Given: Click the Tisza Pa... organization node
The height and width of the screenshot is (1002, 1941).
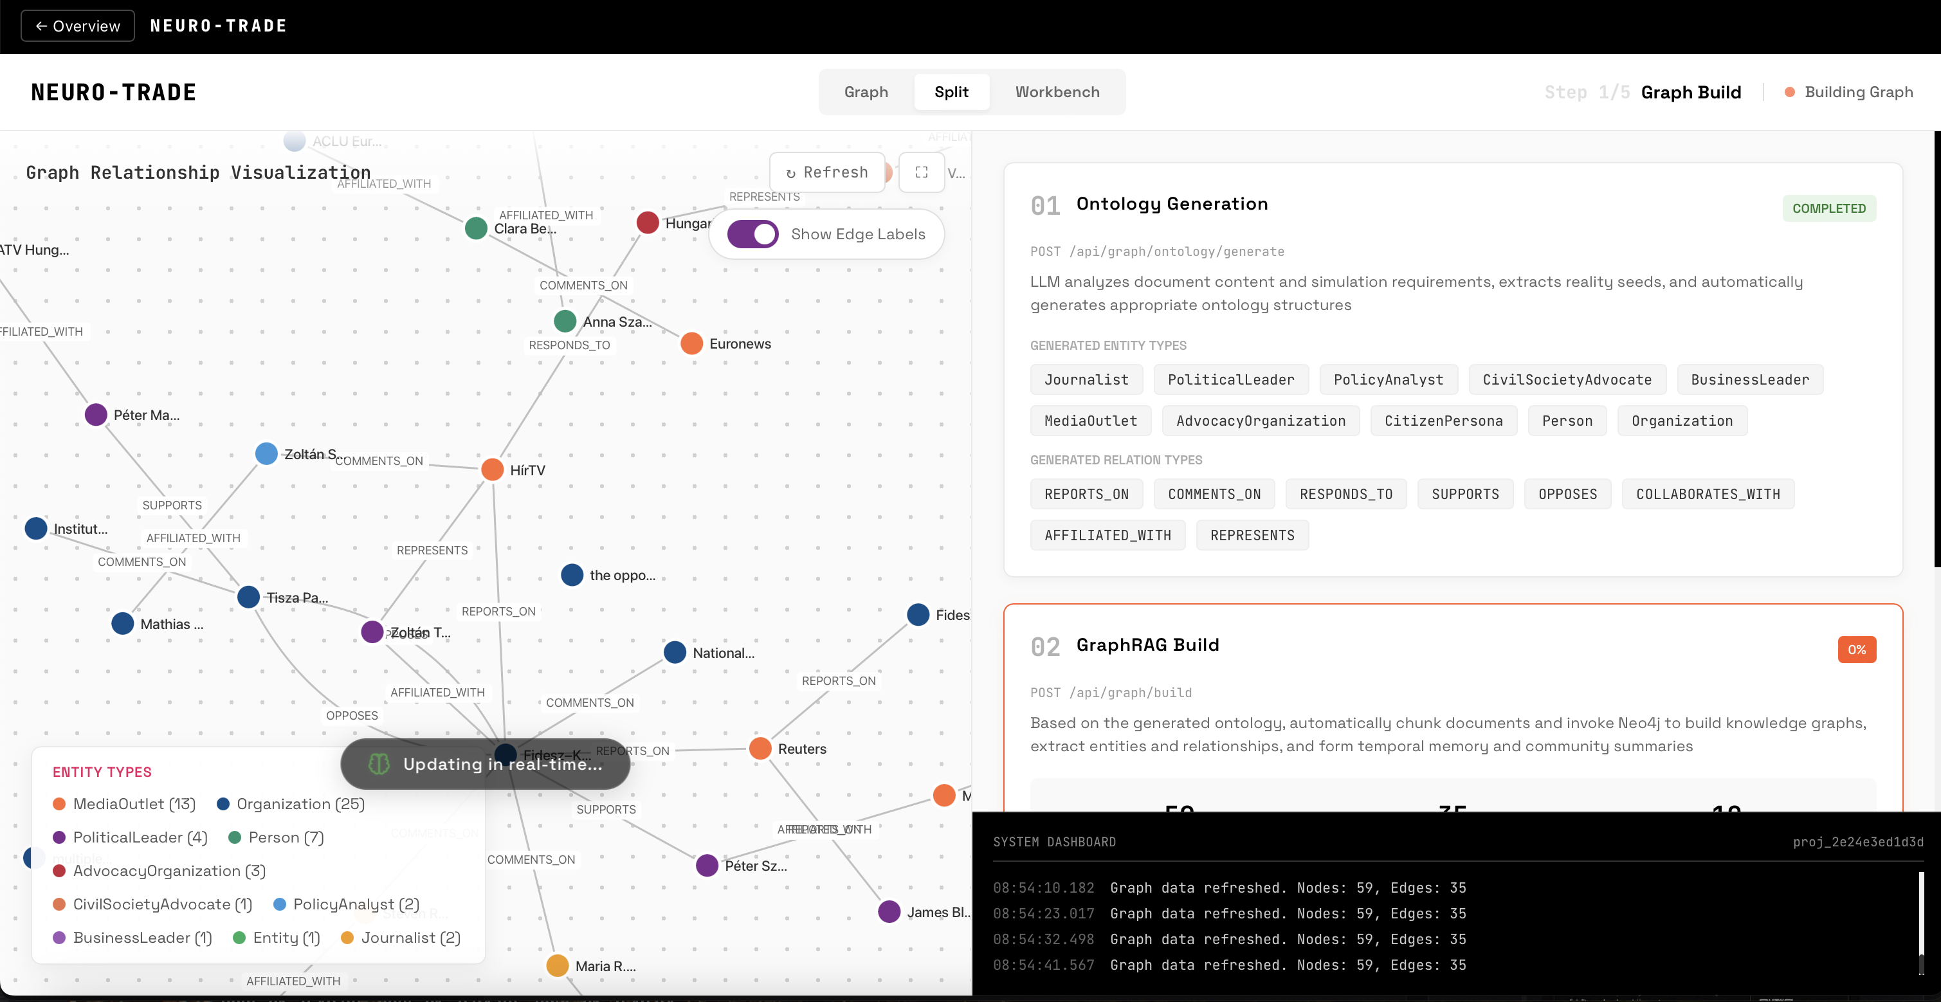Looking at the screenshot, I should point(249,597).
